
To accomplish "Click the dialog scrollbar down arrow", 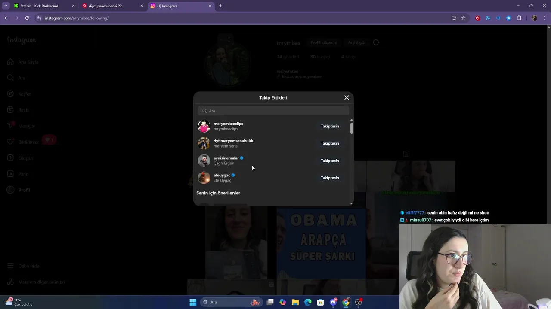I will click(x=352, y=203).
